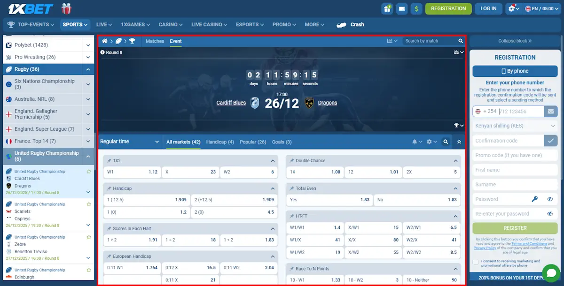Open the green live chat bubble
Image resolution: width=564 pixels, height=286 pixels.
pos(551,272)
